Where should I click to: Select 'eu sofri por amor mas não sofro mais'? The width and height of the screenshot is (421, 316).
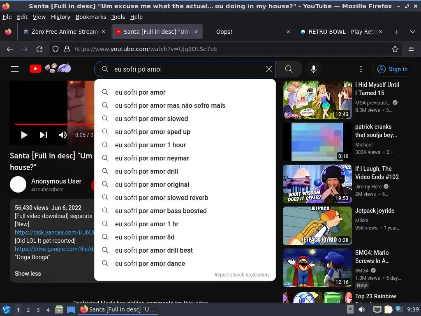[185, 106]
